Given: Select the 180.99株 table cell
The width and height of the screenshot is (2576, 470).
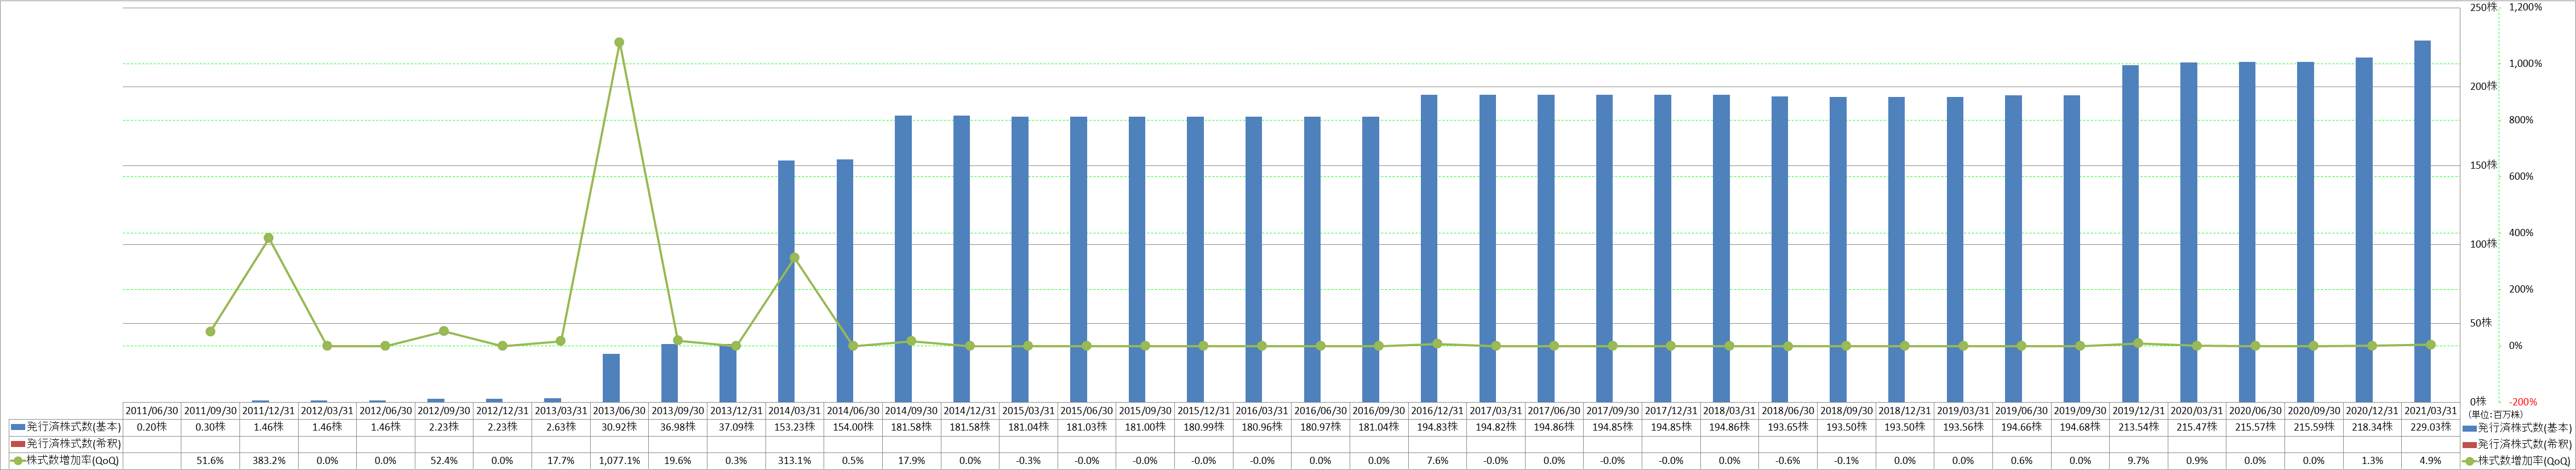Looking at the screenshot, I should [x=1203, y=427].
